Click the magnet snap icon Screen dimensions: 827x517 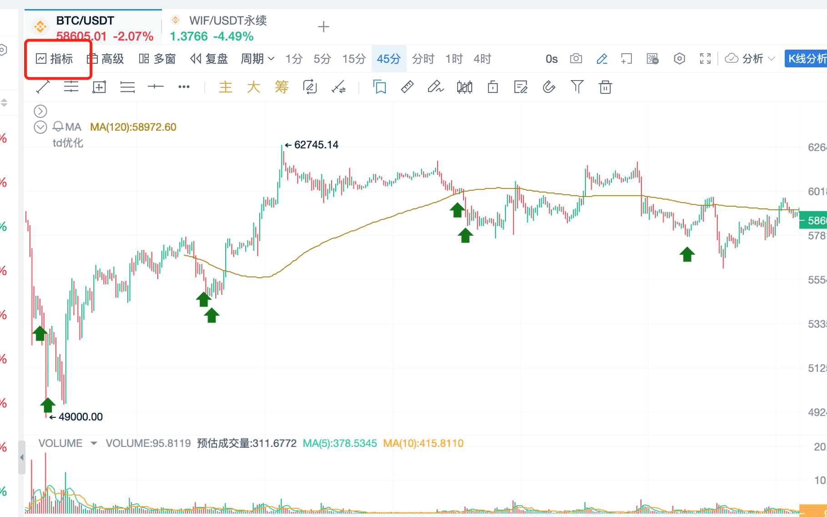pyautogui.click(x=549, y=86)
